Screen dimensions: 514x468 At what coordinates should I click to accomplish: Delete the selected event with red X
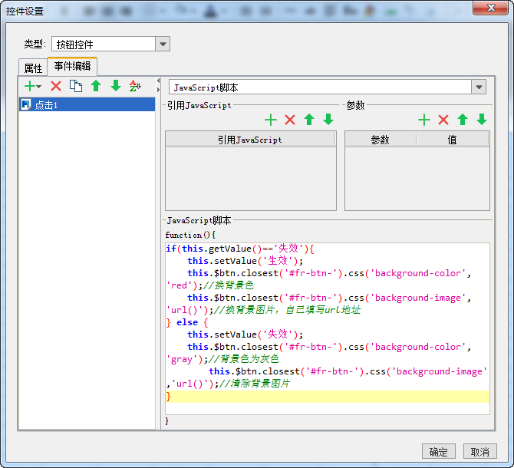[x=56, y=86]
